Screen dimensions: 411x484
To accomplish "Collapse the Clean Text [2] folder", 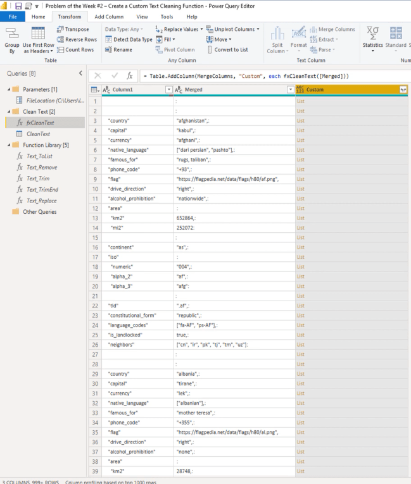I will (9, 111).
